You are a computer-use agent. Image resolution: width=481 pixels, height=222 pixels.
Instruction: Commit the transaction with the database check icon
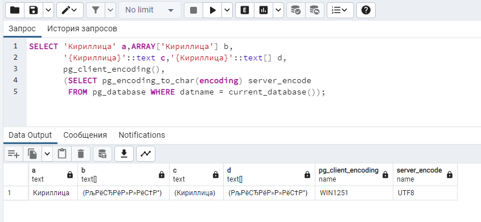pos(296,10)
